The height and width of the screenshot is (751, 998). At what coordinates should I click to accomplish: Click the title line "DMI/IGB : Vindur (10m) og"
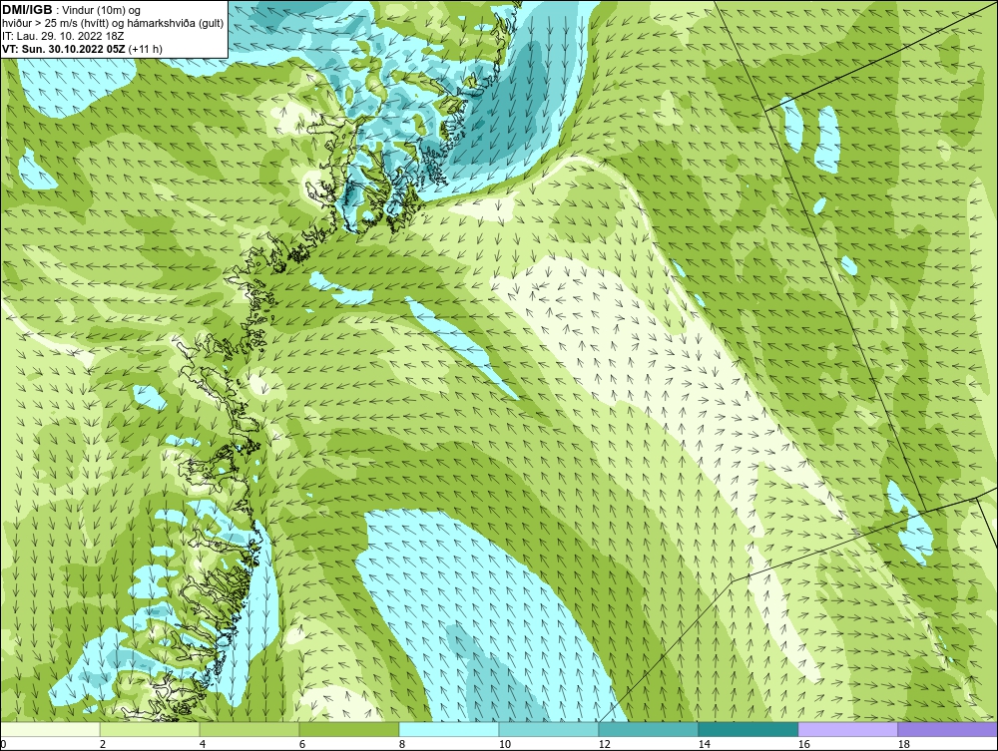coord(72,10)
